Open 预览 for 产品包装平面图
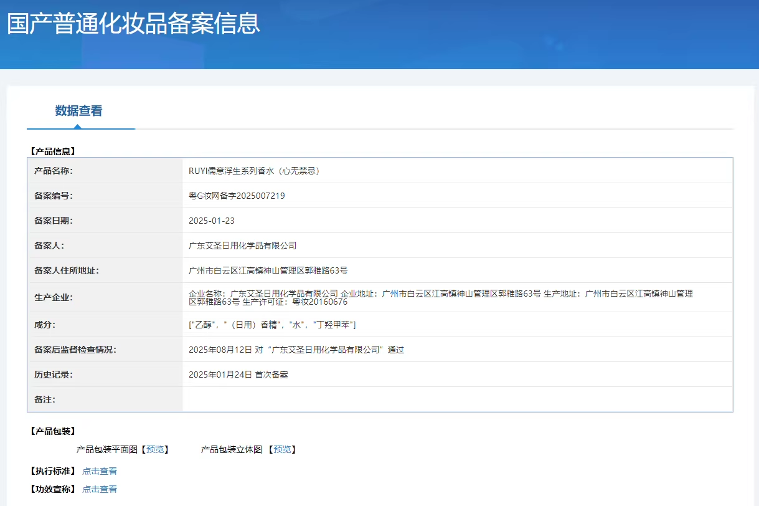The image size is (759, 506). [x=155, y=449]
